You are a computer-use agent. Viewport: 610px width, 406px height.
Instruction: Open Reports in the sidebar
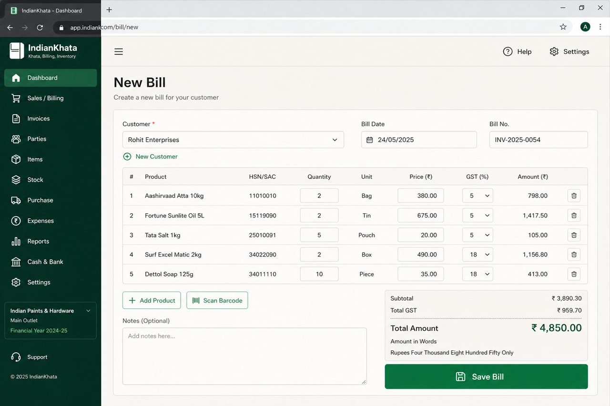point(51,241)
